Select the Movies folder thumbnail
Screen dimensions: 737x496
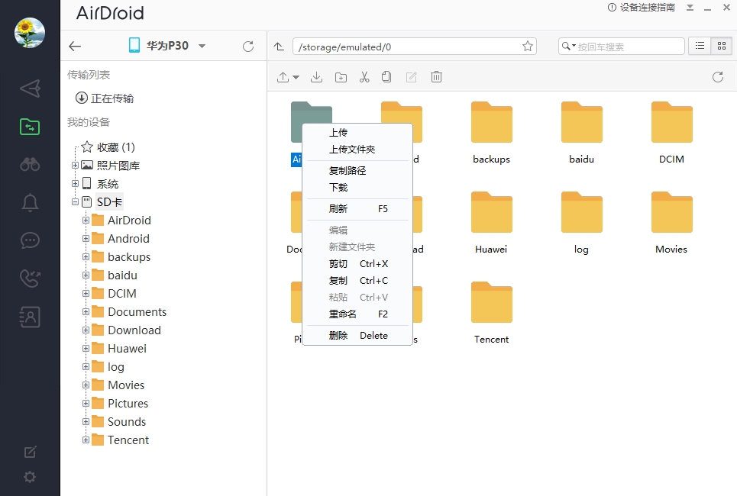coord(672,212)
